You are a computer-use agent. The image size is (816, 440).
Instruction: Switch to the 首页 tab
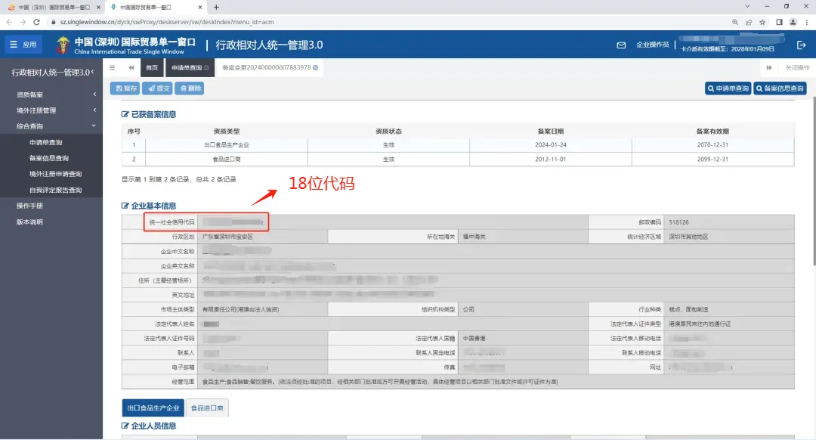point(152,68)
